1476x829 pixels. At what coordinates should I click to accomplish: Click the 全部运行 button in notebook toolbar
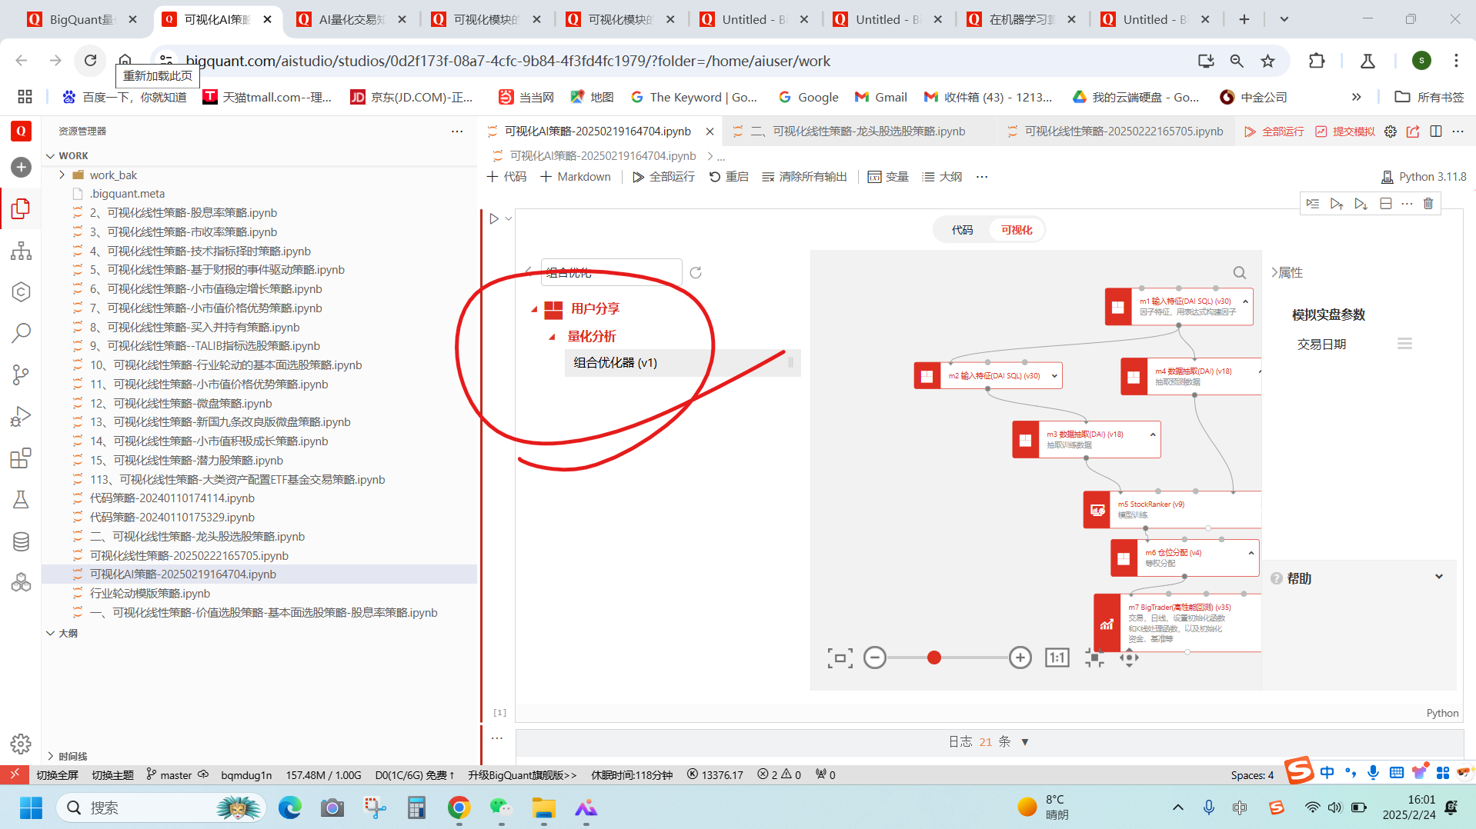pos(663,177)
